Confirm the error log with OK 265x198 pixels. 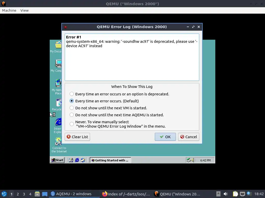click(165, 137)
